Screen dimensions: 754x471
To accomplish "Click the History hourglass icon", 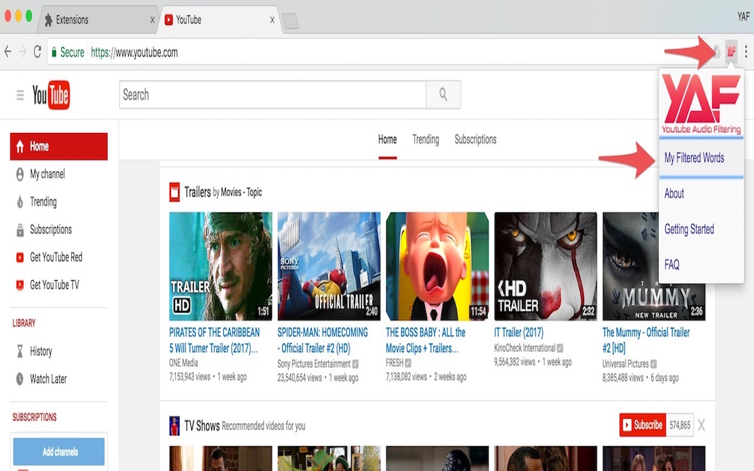I will pyautogui.click(x=19, y=351).
